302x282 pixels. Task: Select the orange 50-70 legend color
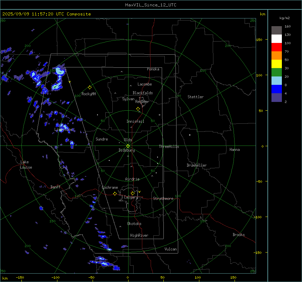[276, 56]
